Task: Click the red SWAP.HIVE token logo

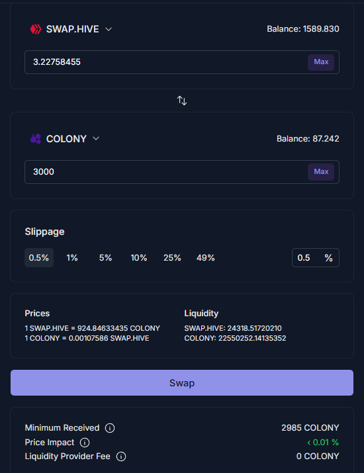Action: (x=36, y=29)
